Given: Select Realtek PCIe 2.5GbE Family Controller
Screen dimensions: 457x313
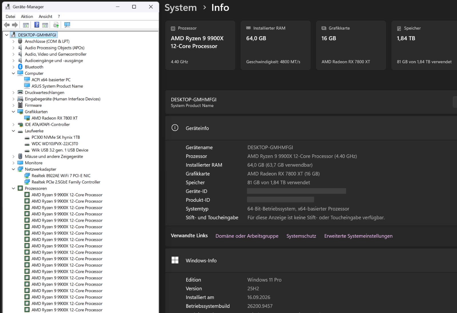Looking at the screenshot, I should (x=66, y=182).
